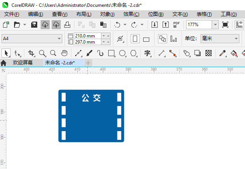Select the Freehand line tool

tap(78, 53)
